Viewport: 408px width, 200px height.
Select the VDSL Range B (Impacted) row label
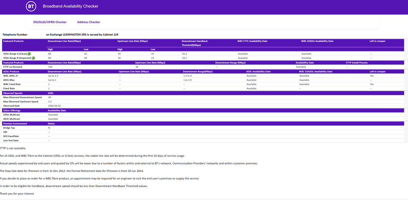[x=17, y=58]
